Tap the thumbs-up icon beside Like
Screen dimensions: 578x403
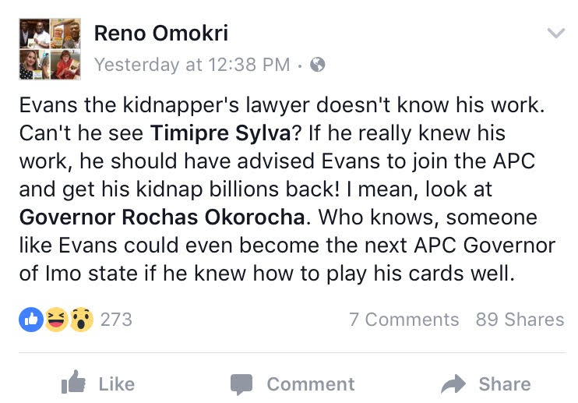[73, 384]
